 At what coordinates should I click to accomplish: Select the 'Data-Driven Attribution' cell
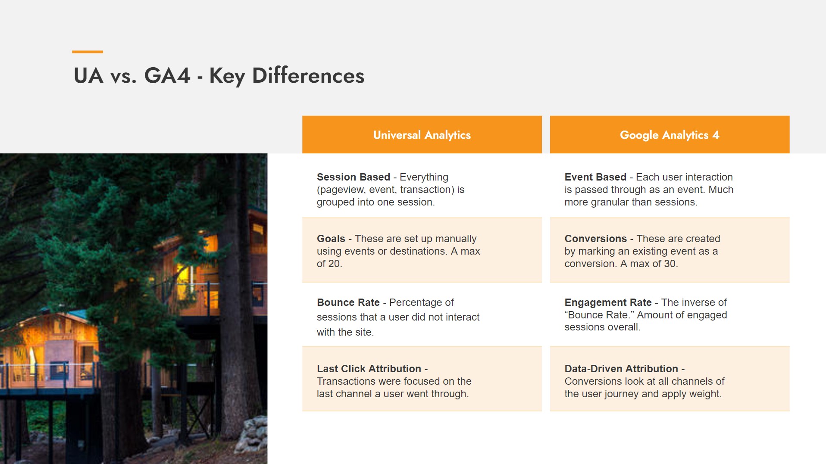[669, 381]
